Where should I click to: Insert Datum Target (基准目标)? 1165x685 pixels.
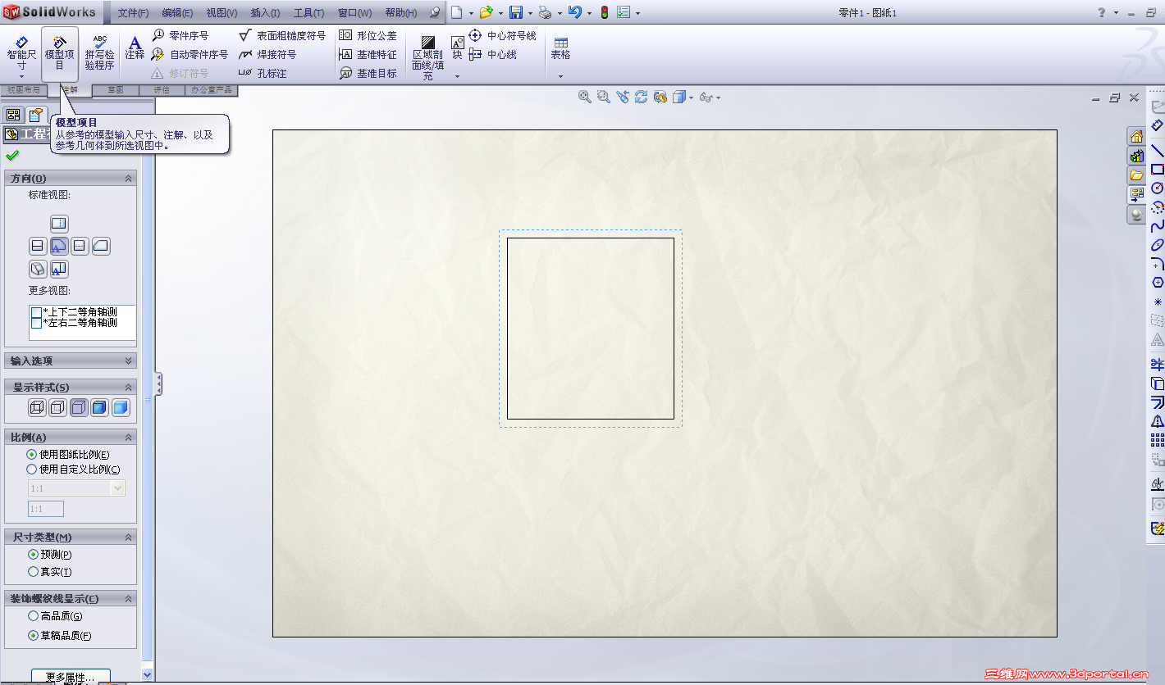click(x=368, y=73)
